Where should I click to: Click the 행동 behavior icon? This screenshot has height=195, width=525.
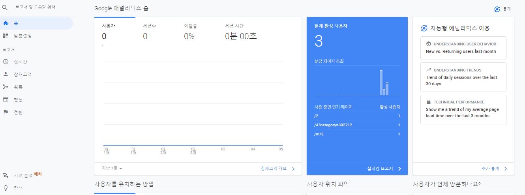coord(6,99)
